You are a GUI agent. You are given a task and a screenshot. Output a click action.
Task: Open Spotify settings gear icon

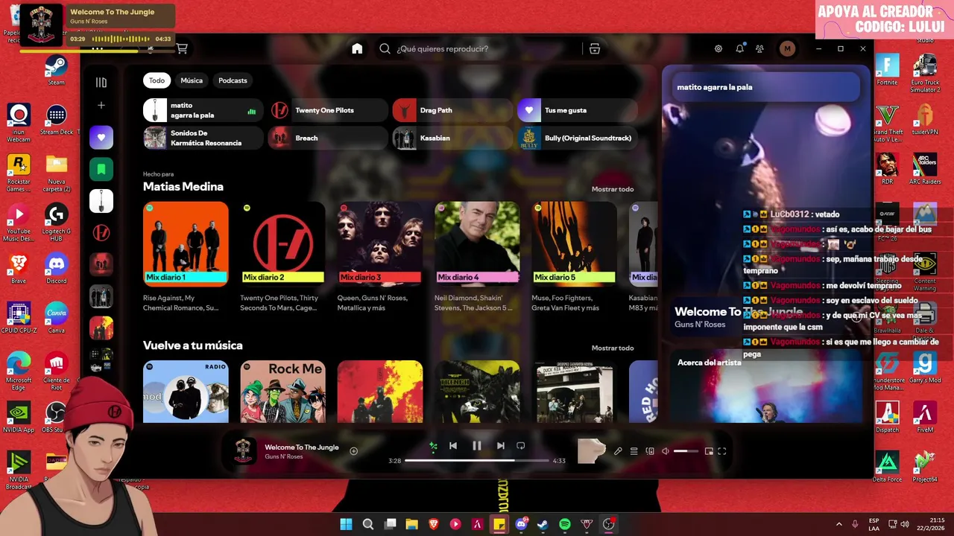tap(718, 48)
